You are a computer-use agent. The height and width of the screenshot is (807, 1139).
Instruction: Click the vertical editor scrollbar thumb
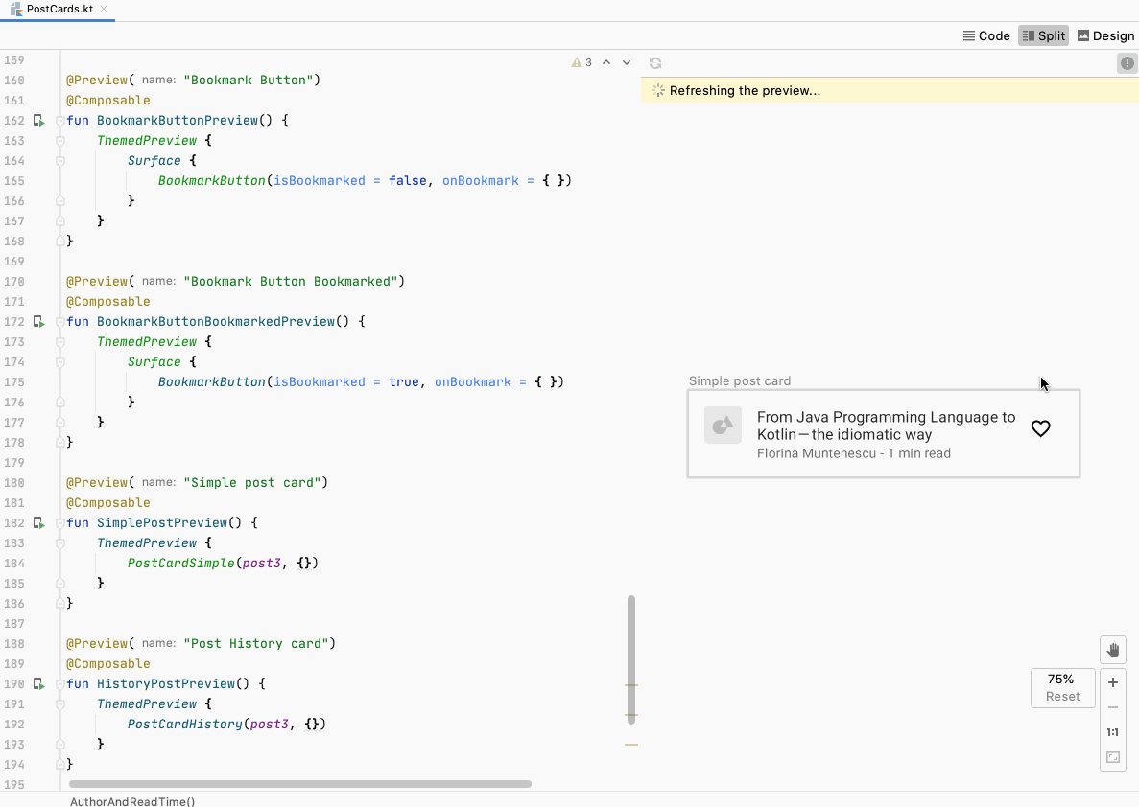(631, 659)
